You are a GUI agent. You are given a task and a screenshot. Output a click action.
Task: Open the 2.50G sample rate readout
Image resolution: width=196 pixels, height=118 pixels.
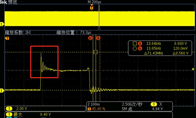pos(132,104)
